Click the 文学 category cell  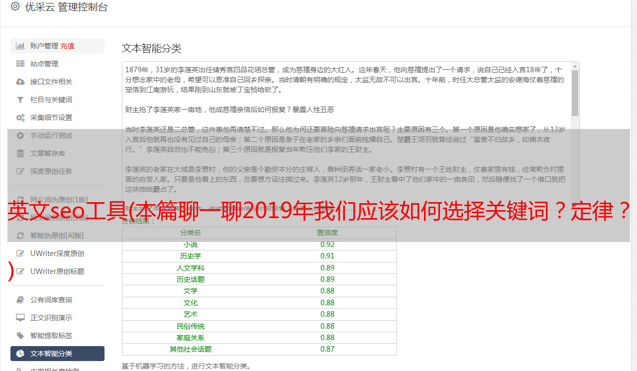[191, 291]
